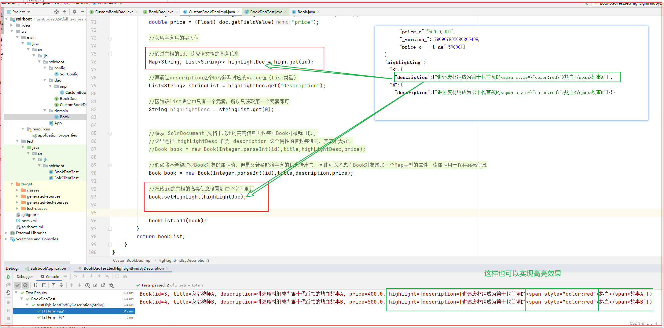This screenshot has height=328, width=664.
Task: Collapse the 'solrboot' node in the project tree
Action: [x=6, y=19]
